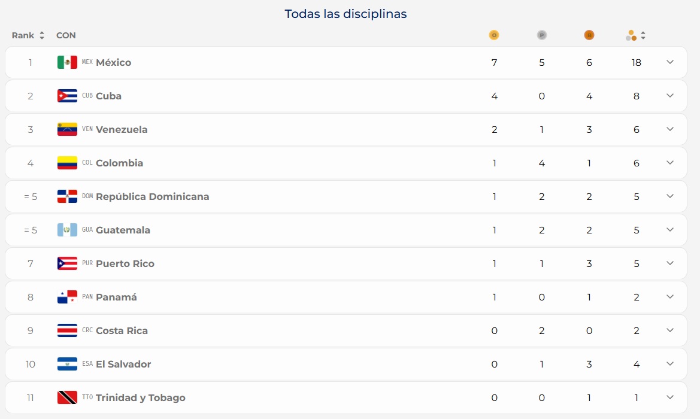Click the Panamá flag icon
The image size is (700, 419).
pos(67,297)
